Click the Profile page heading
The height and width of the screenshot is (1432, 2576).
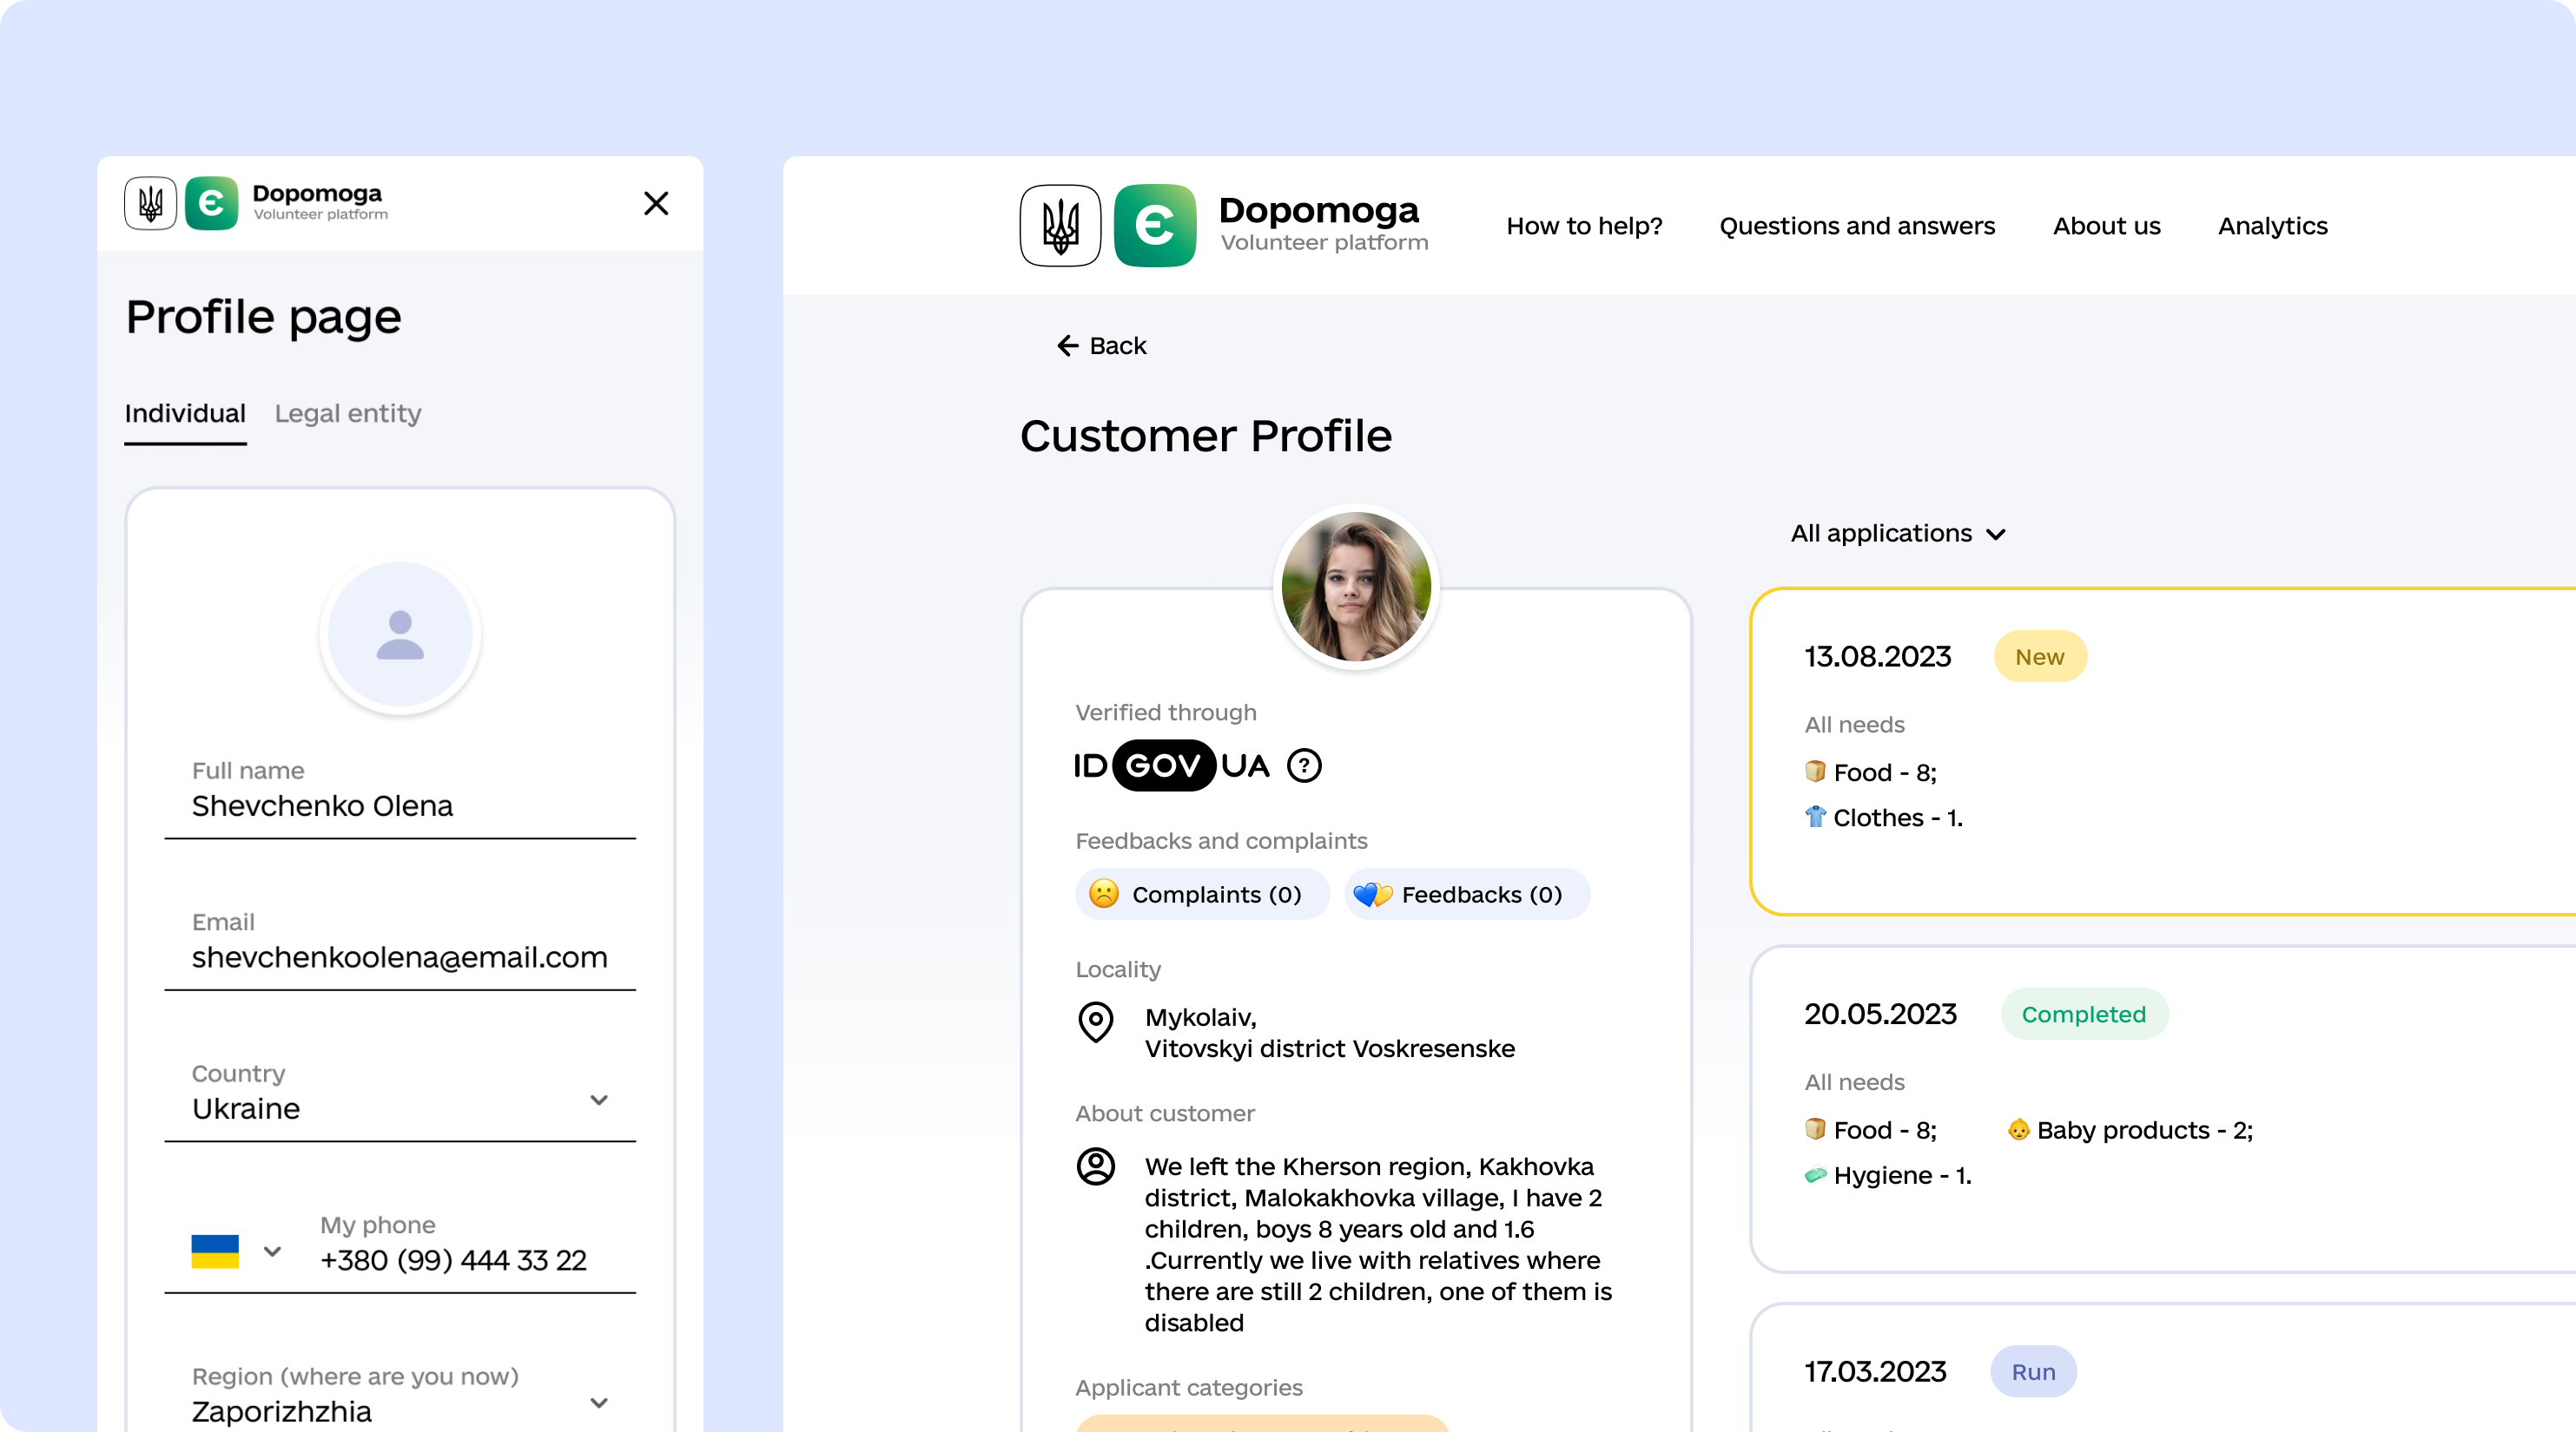pos(264,318)
